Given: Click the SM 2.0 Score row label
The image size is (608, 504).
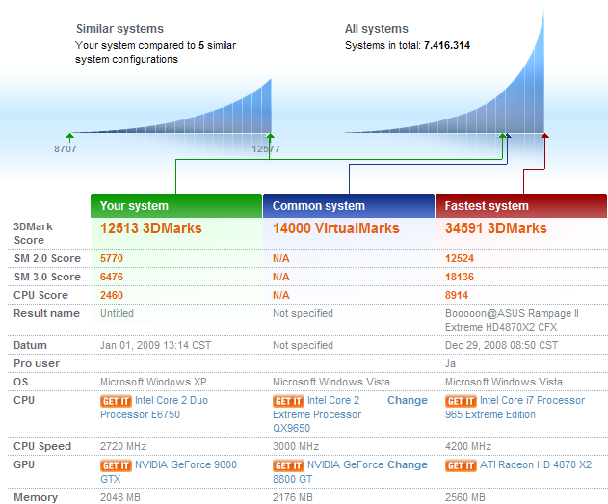Looking at the screenshot, I should (47, 258).
